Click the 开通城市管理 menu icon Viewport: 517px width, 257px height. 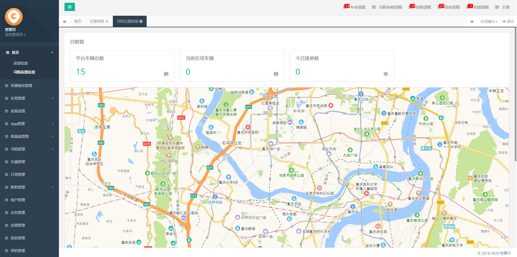tap(6, 86)
